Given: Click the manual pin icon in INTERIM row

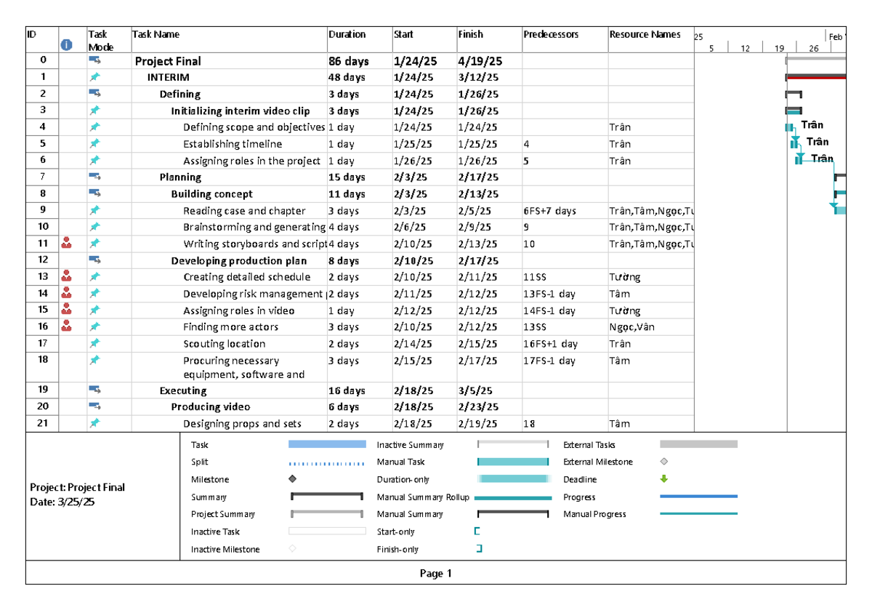Looking at the screenshot, I should [94, 77].
